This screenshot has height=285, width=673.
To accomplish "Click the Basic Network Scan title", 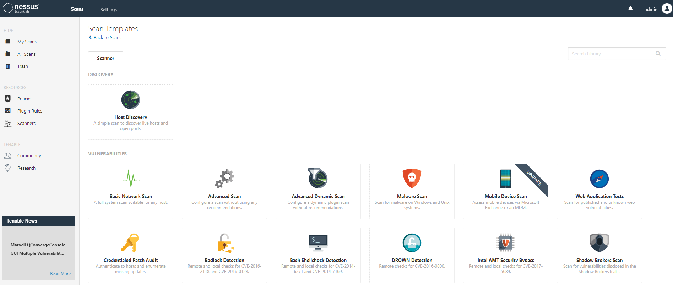I will pos(131,196).
